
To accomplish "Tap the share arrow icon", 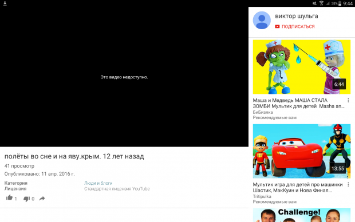I will click(x=42, y=199).
